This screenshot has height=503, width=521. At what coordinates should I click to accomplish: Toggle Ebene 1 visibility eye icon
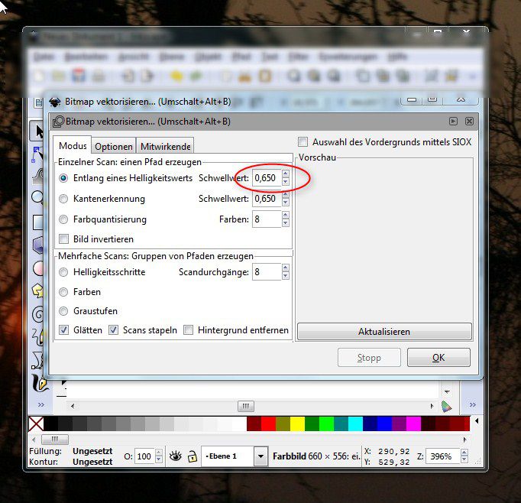tap(176, 456)
